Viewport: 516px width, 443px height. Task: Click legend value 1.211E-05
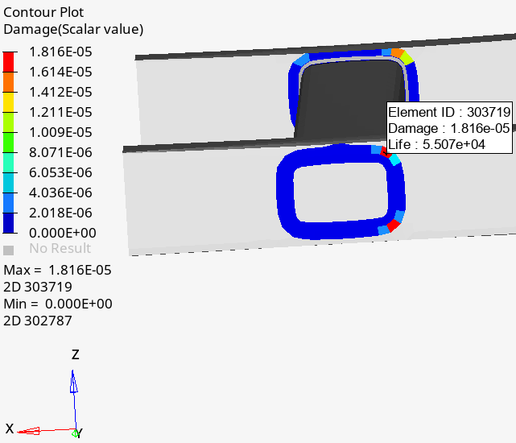[x=60, y=112]
